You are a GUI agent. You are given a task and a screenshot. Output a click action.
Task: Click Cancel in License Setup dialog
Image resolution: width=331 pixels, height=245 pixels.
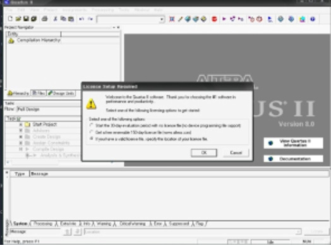236,153
